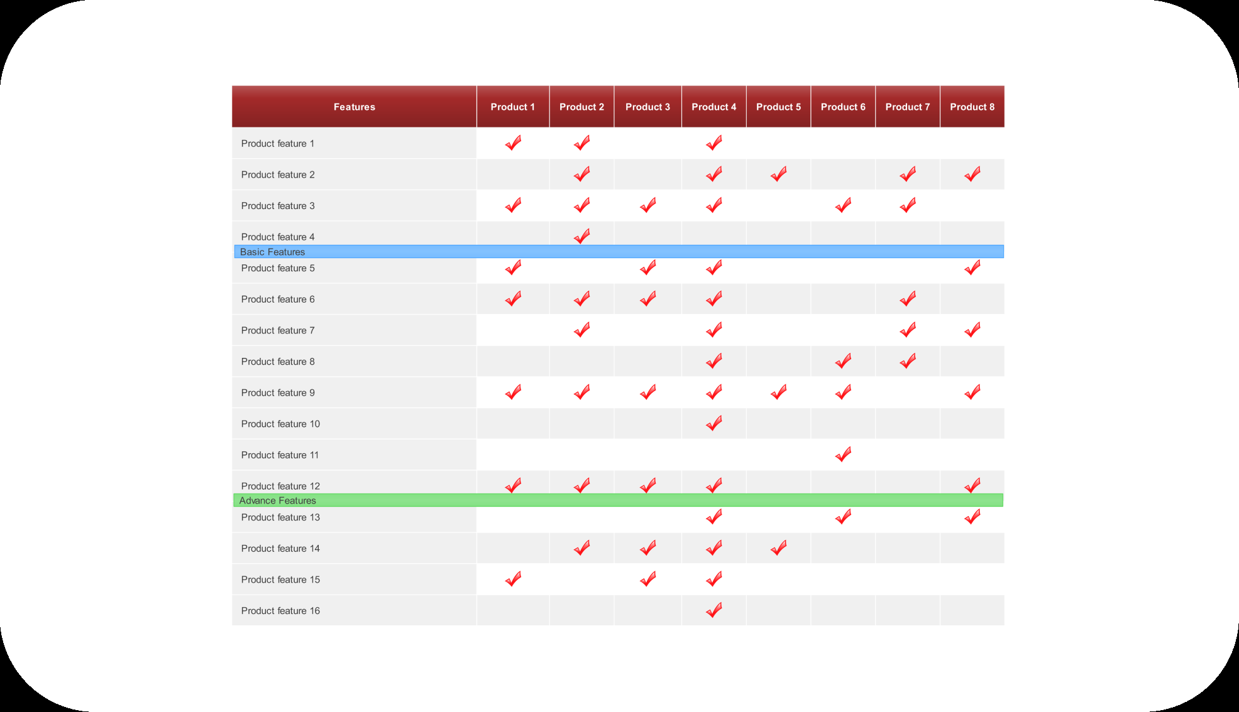Image resolution: width=1239 pixels, height=712 pixels.
Task: Click the Product 1 checkmark for feature 12
Action: coord(513,485)
